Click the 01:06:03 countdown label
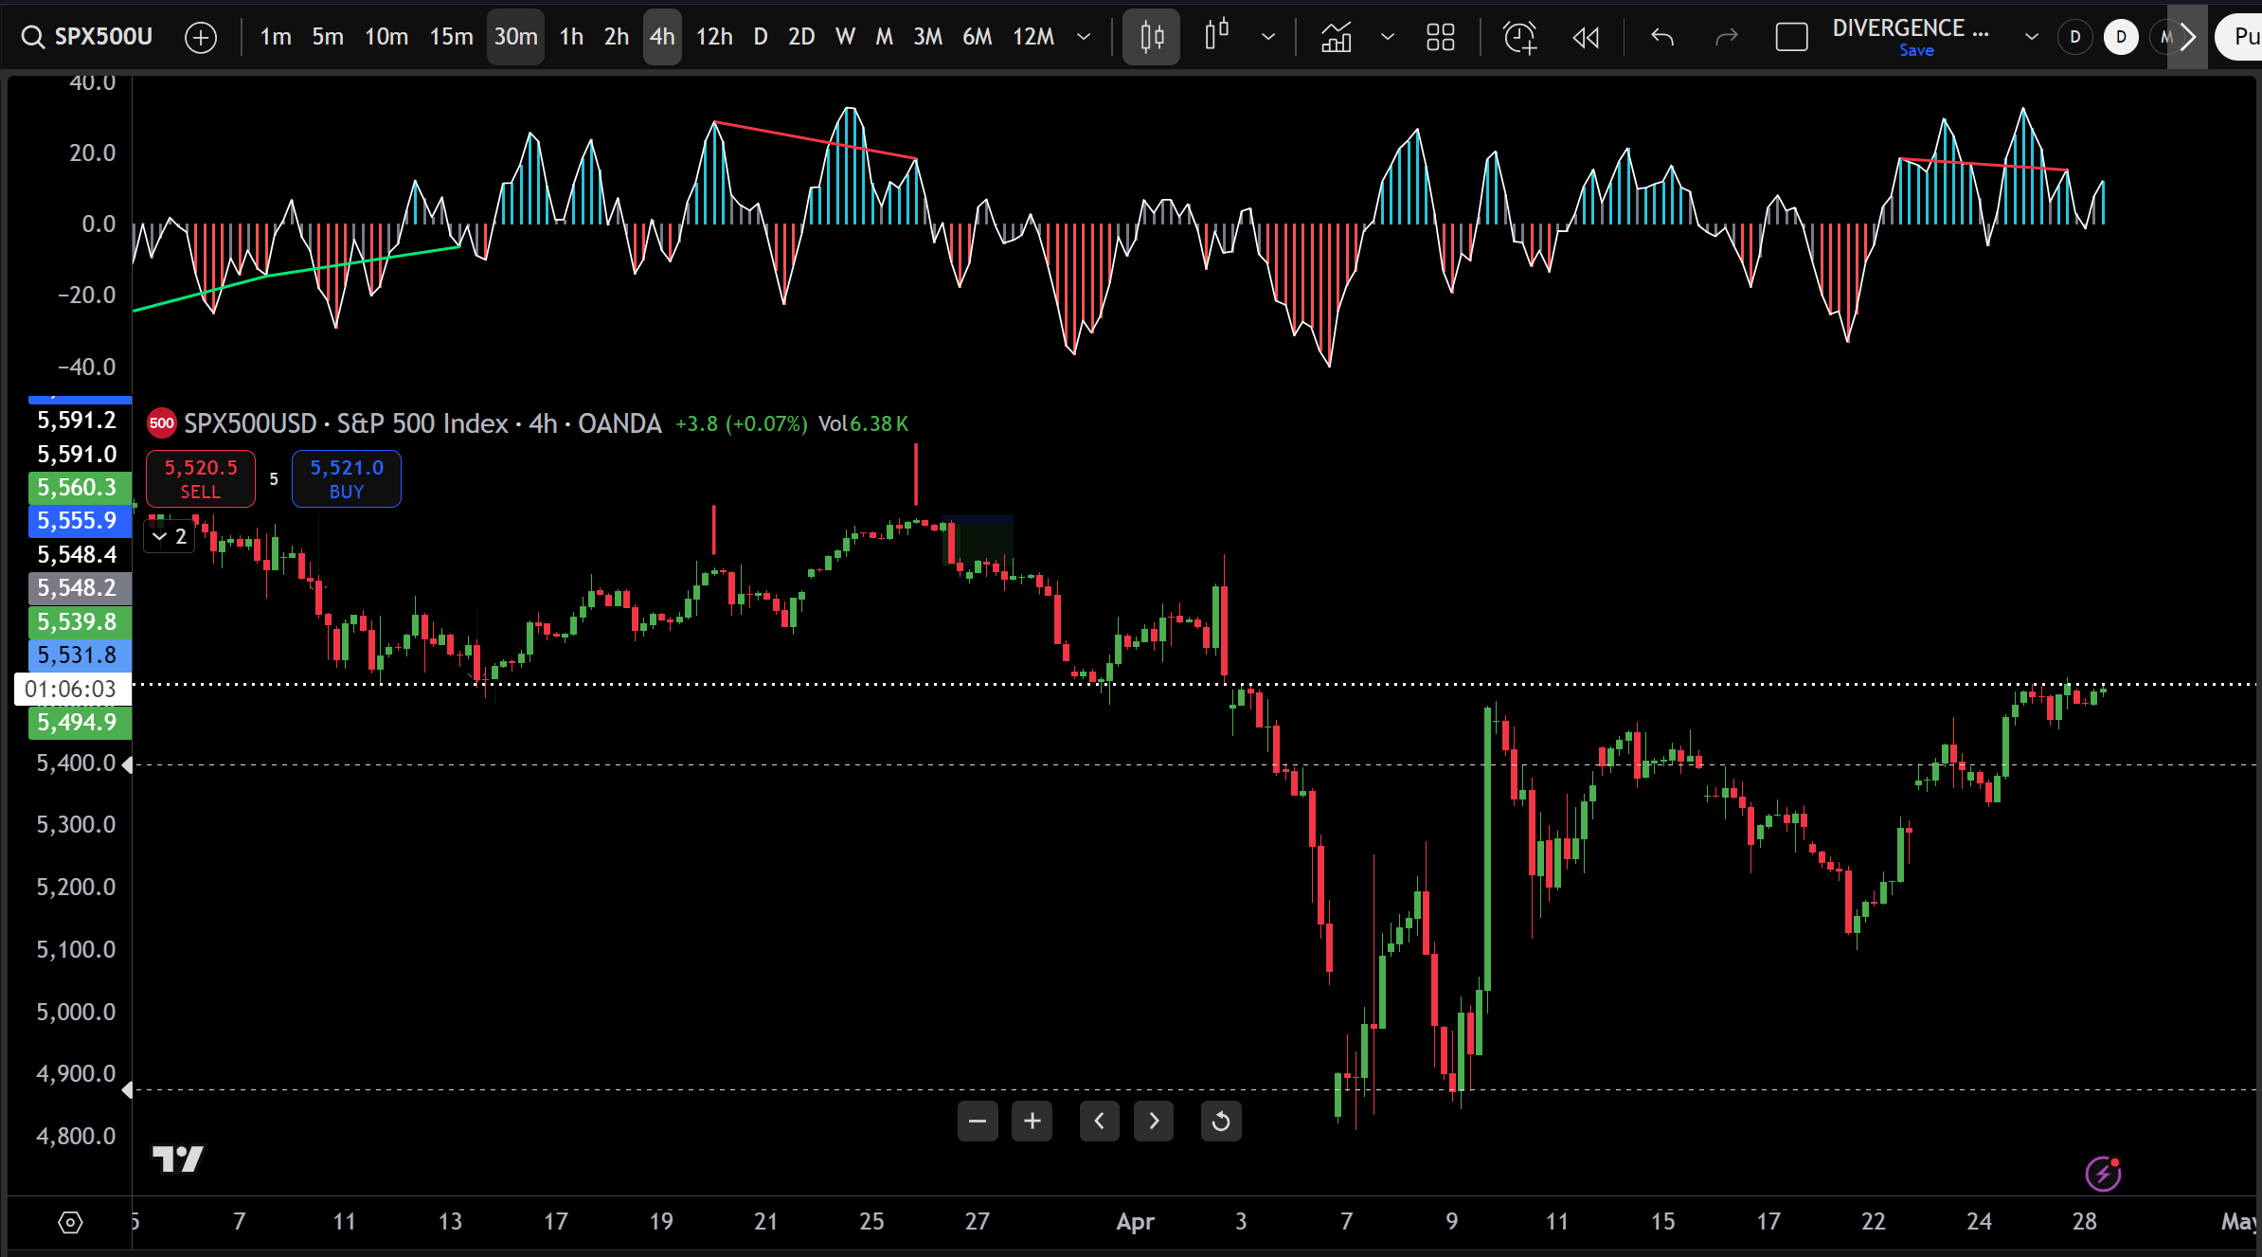Viewport: 2262px width, 1257px height. coord(73,689)
